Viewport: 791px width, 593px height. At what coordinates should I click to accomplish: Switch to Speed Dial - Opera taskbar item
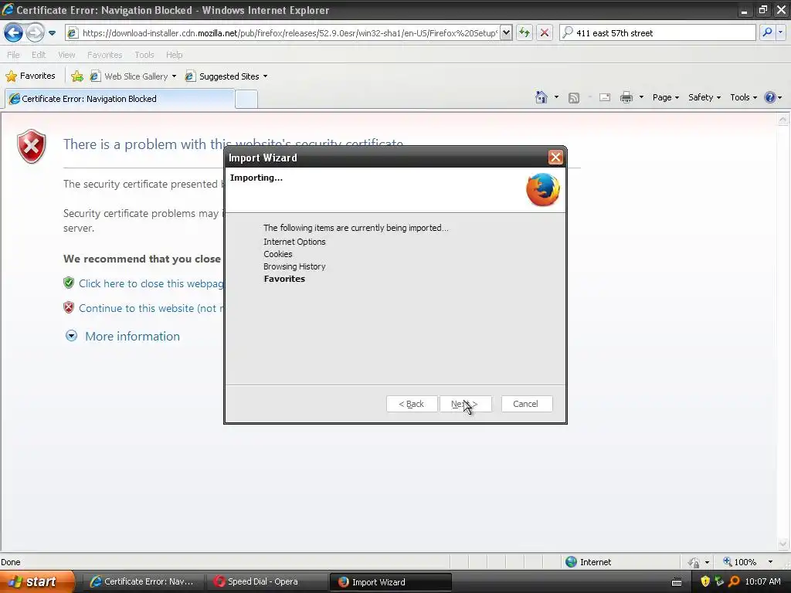tap(266, 582)
